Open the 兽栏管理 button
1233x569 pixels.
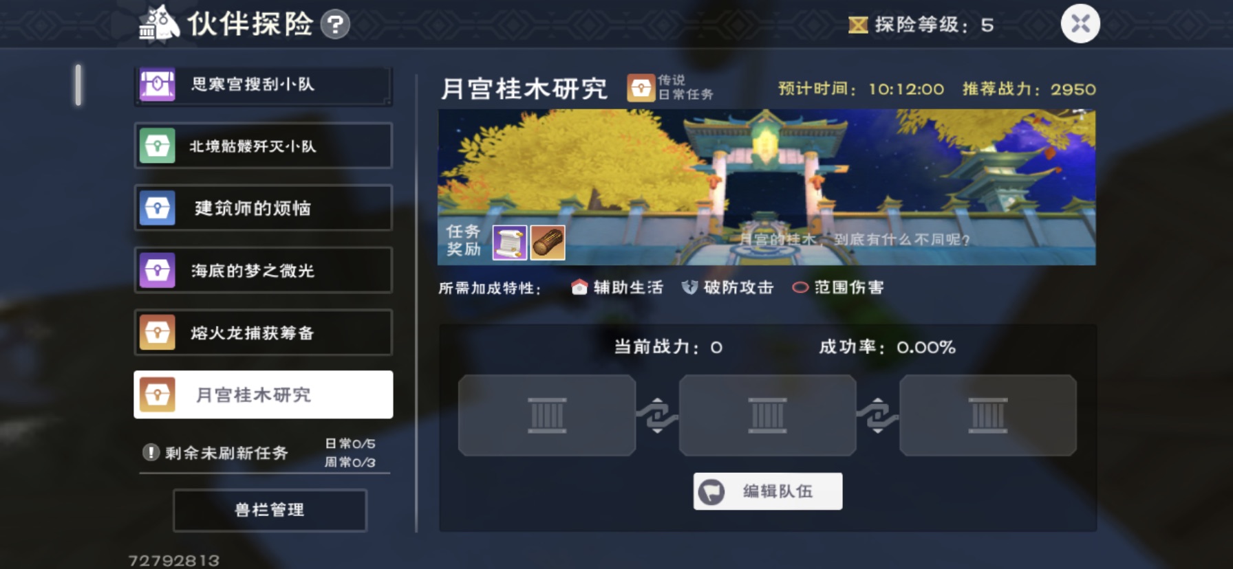(x=270, y=510)
